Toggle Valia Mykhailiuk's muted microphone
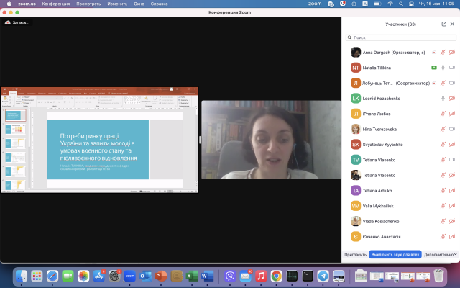The image size is (460, 288). (443, 206)
